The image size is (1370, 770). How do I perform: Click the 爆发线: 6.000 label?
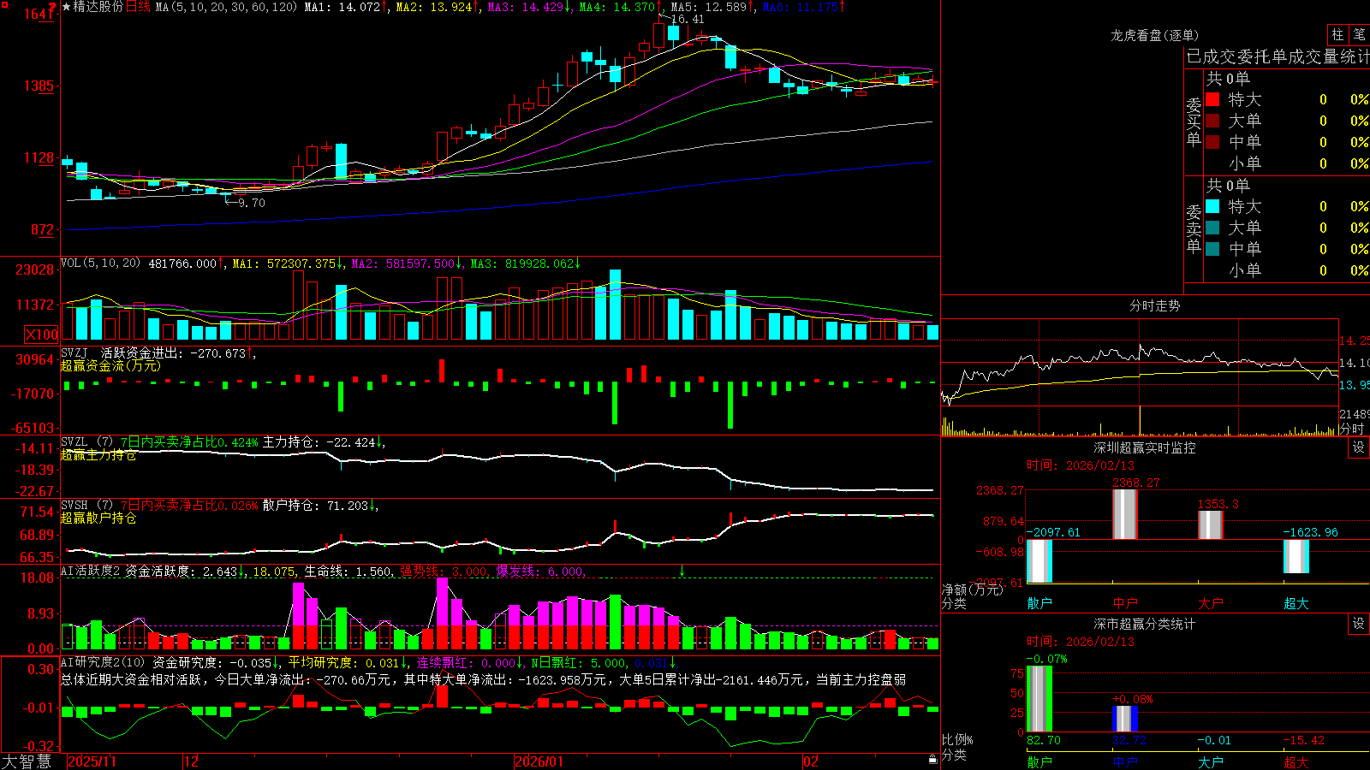tap(540, 572)
